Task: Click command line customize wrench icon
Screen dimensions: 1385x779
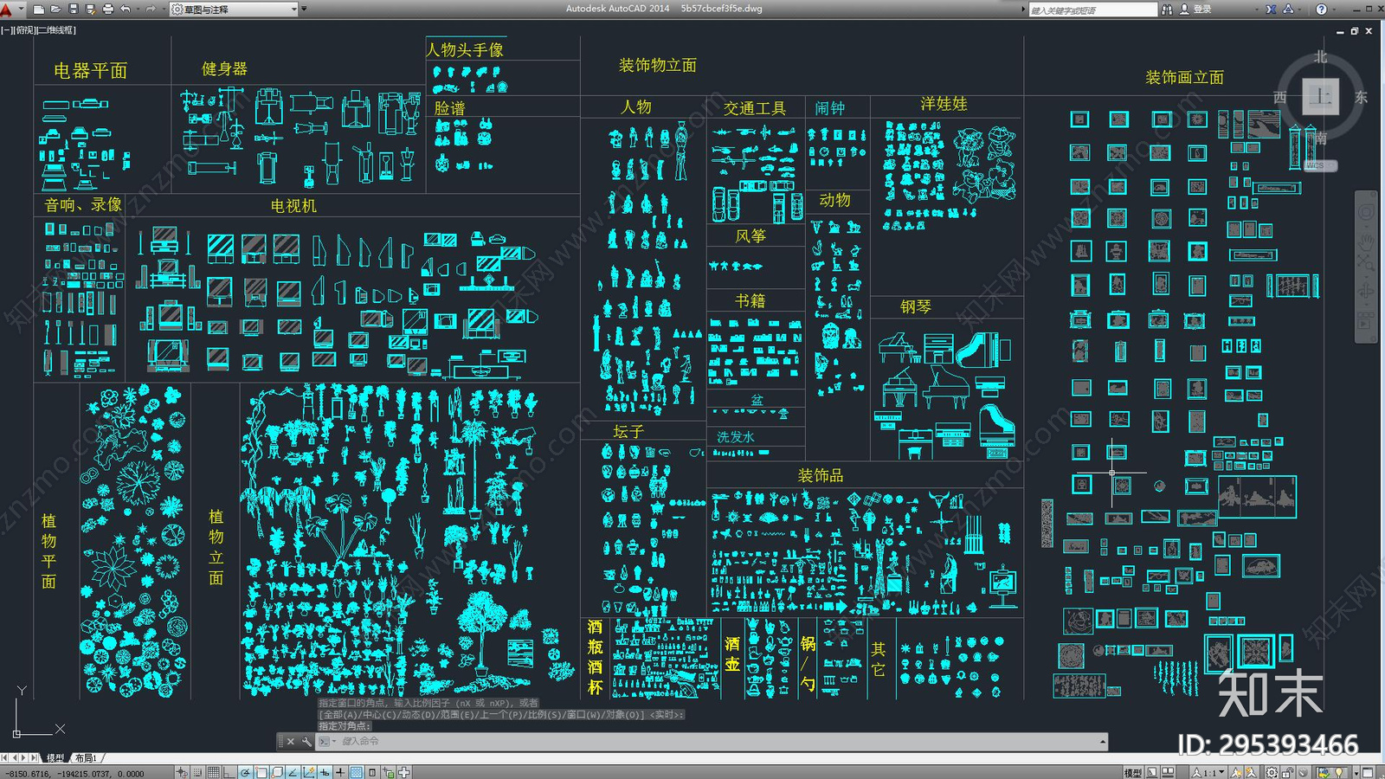Action: (x=306, y=742)
